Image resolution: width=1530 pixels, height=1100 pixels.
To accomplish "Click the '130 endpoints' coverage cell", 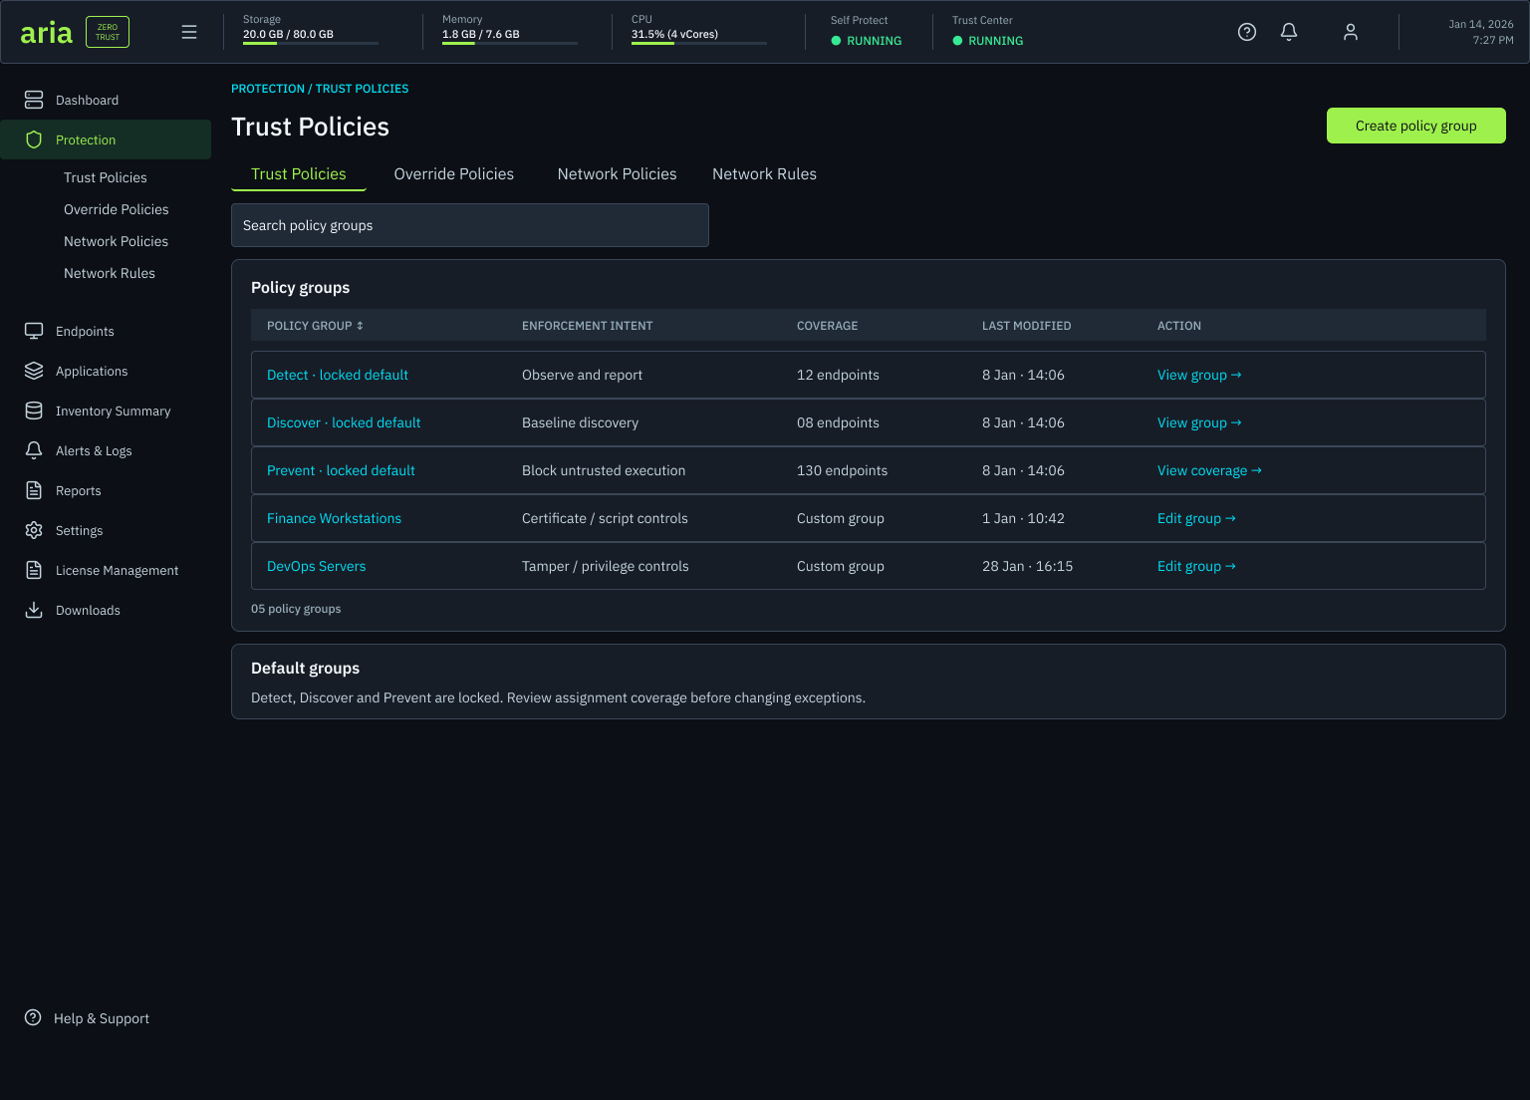I will [x=842, y=470].
